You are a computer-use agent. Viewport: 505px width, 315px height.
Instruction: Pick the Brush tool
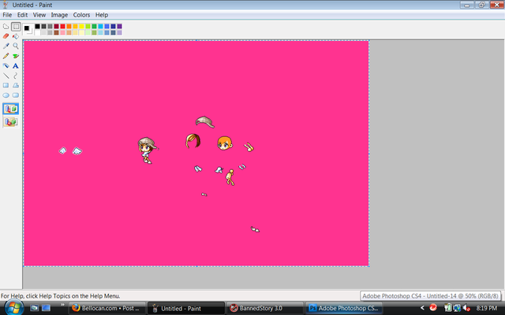pos(16,56)
